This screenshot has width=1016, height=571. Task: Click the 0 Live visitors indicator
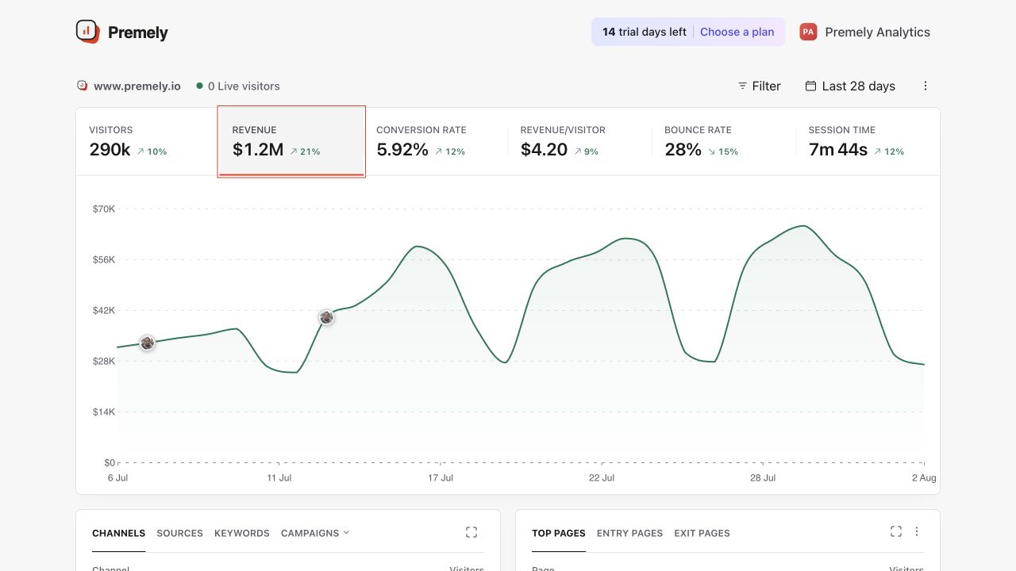(x=238, y=86)
